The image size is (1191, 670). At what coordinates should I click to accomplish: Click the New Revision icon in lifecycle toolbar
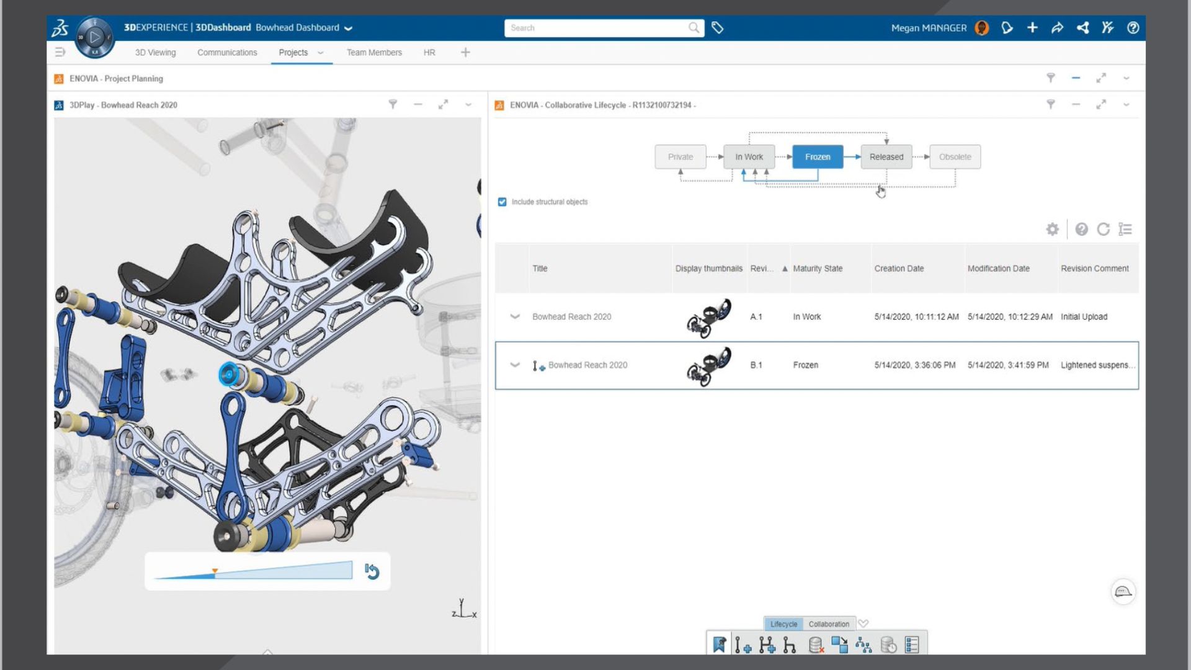[743, 645]
